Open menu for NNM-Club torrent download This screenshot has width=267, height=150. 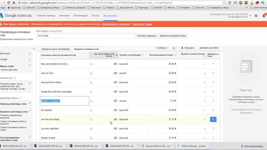pos(209,145)
